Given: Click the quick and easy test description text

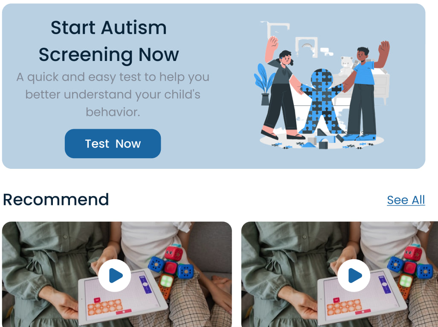Looking at the screenshot, I should click(x=113, y=94).
